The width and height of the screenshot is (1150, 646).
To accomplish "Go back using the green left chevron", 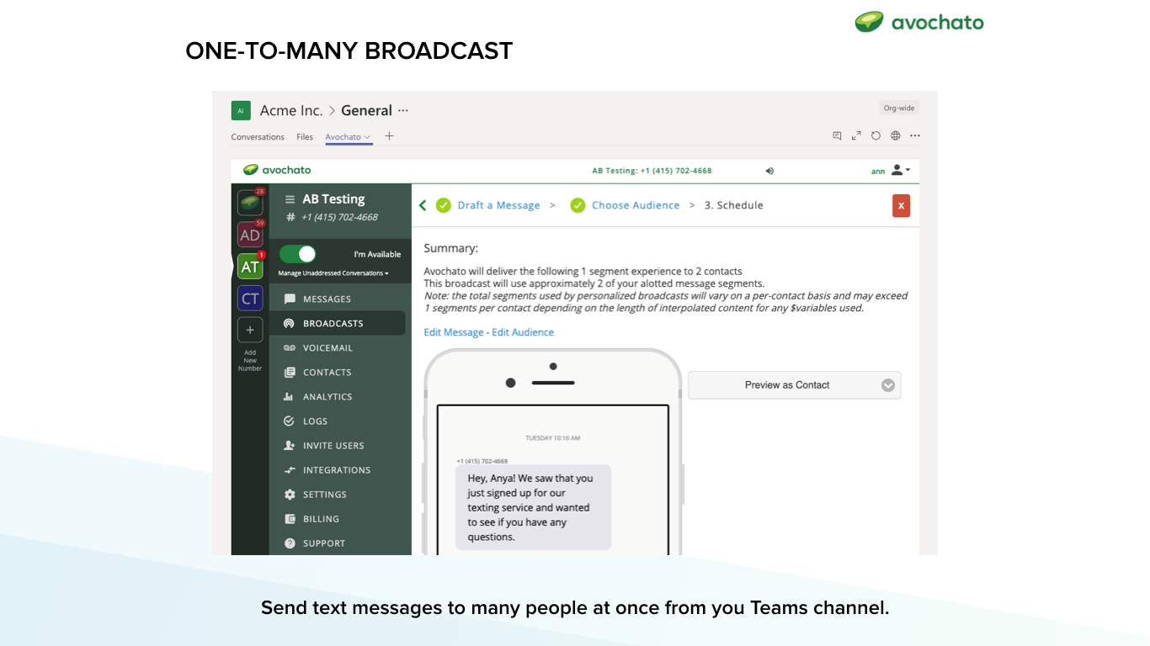I will (x=423, y=205).
